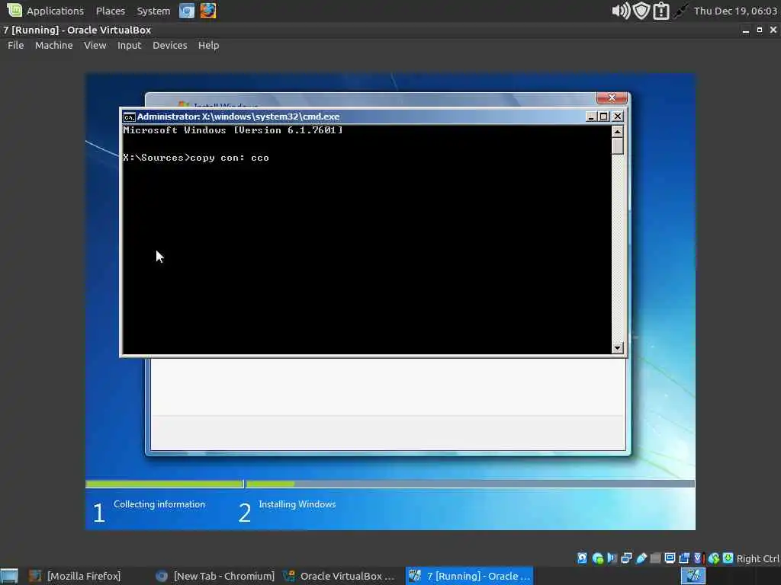The height and width of the screenshot is (585, 781).
Task: Minimize the cmd.exe window
Action: 591,117
